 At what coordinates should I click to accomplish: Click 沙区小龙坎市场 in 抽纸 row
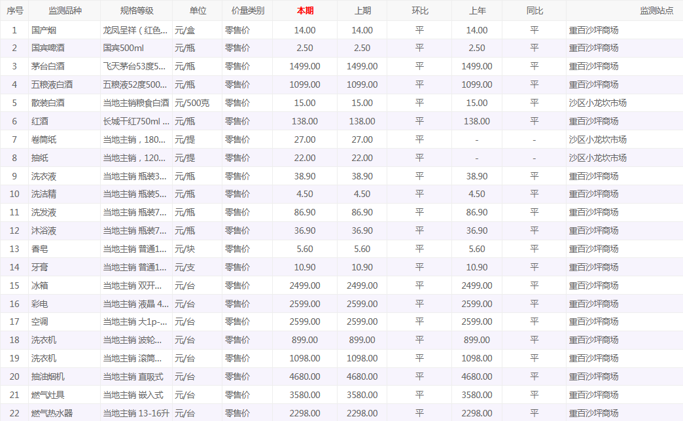pyautogui.click(x=598, y=158)
